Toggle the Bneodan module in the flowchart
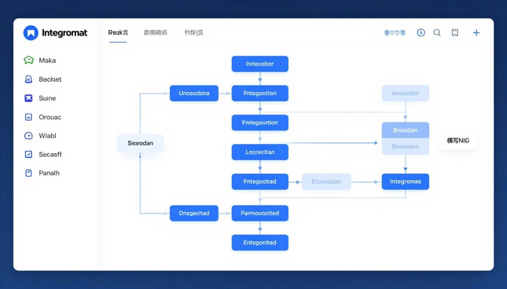This screenshot has height=289, width=507. point(406,130)
